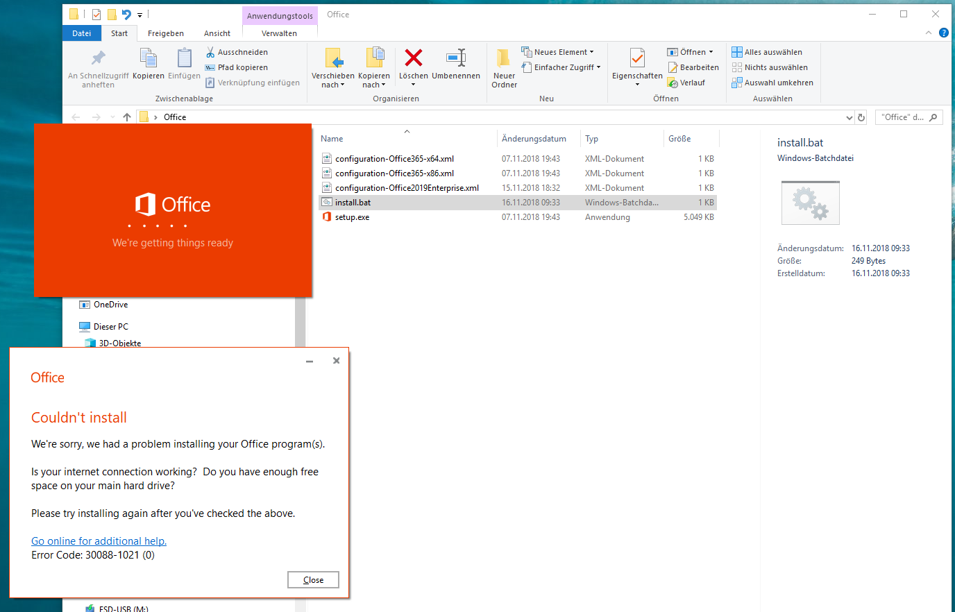Screen dimensions: 955x612
Task: Click the search box for Office folder
Action: [908, 117]
